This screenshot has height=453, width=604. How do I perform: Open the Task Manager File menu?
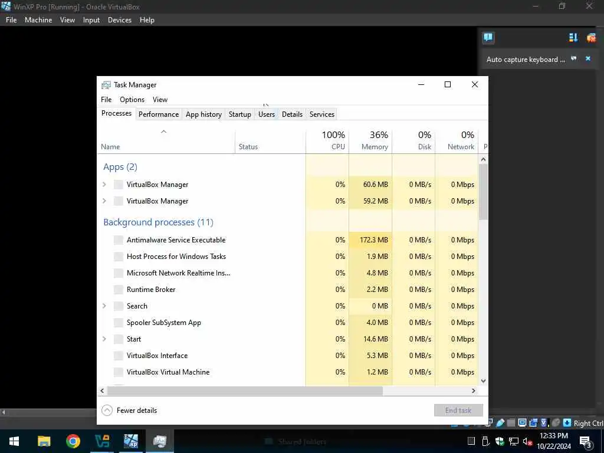(x=106, y=99)
